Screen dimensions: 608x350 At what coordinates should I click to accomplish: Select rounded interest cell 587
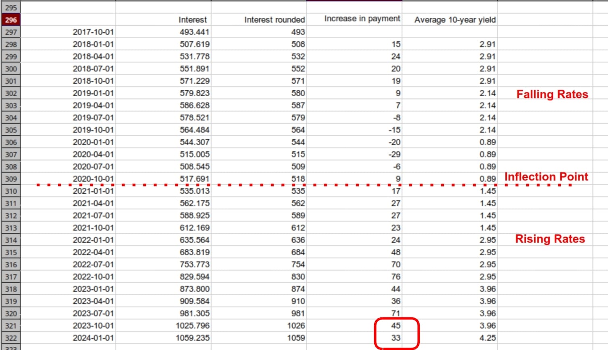click(x=259, y=106)
